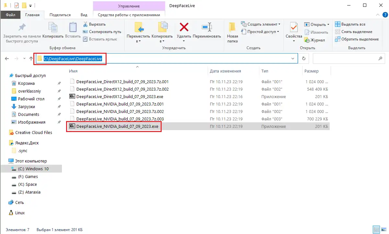
Task: Sort by Тип column header
Action: (265, 71)
